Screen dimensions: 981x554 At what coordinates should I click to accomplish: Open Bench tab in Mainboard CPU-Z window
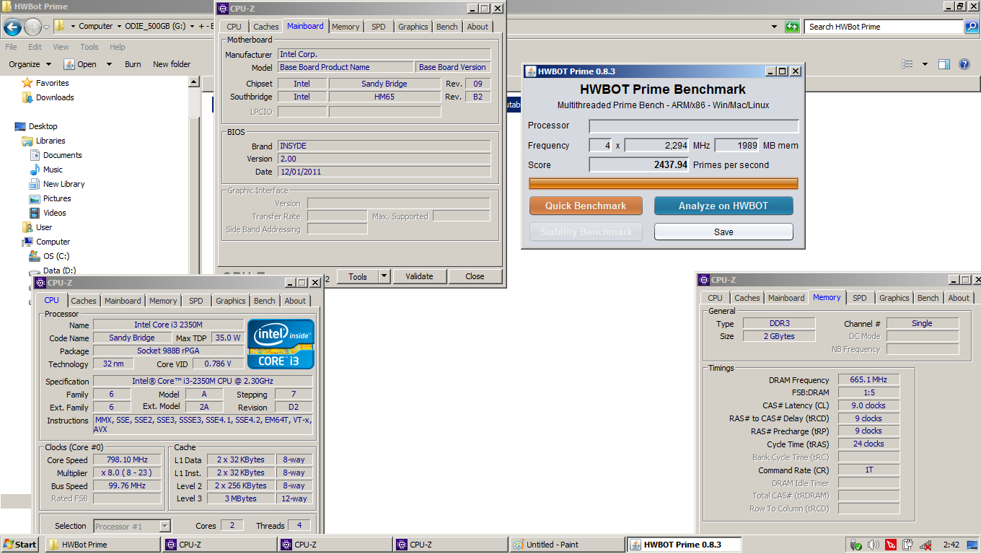(x=447, y=27)
